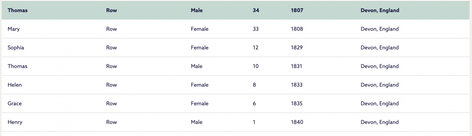Click the name Mary in the table

click(x=14, y=29)
